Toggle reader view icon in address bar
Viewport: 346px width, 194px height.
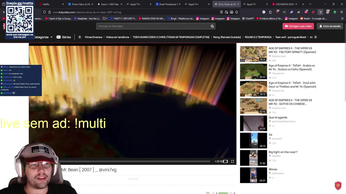click(221, 12)
